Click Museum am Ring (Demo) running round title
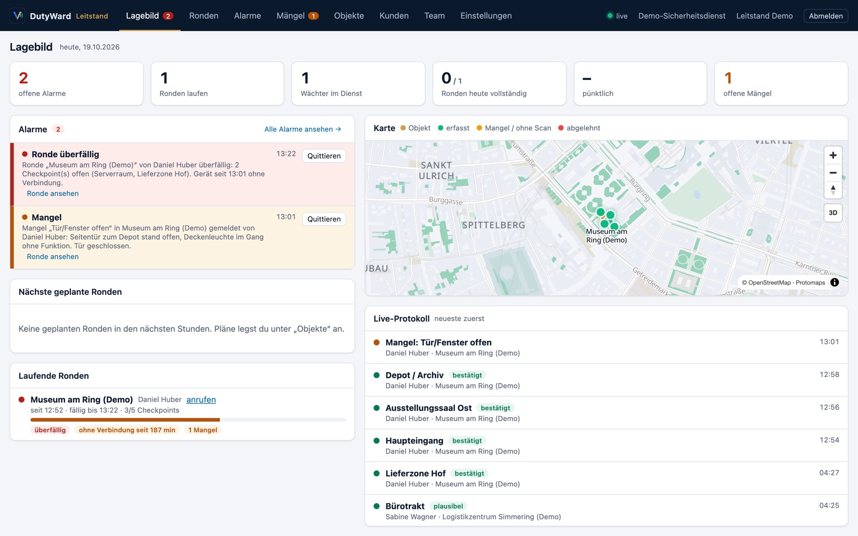858x536 pixels. click(82, 400)
